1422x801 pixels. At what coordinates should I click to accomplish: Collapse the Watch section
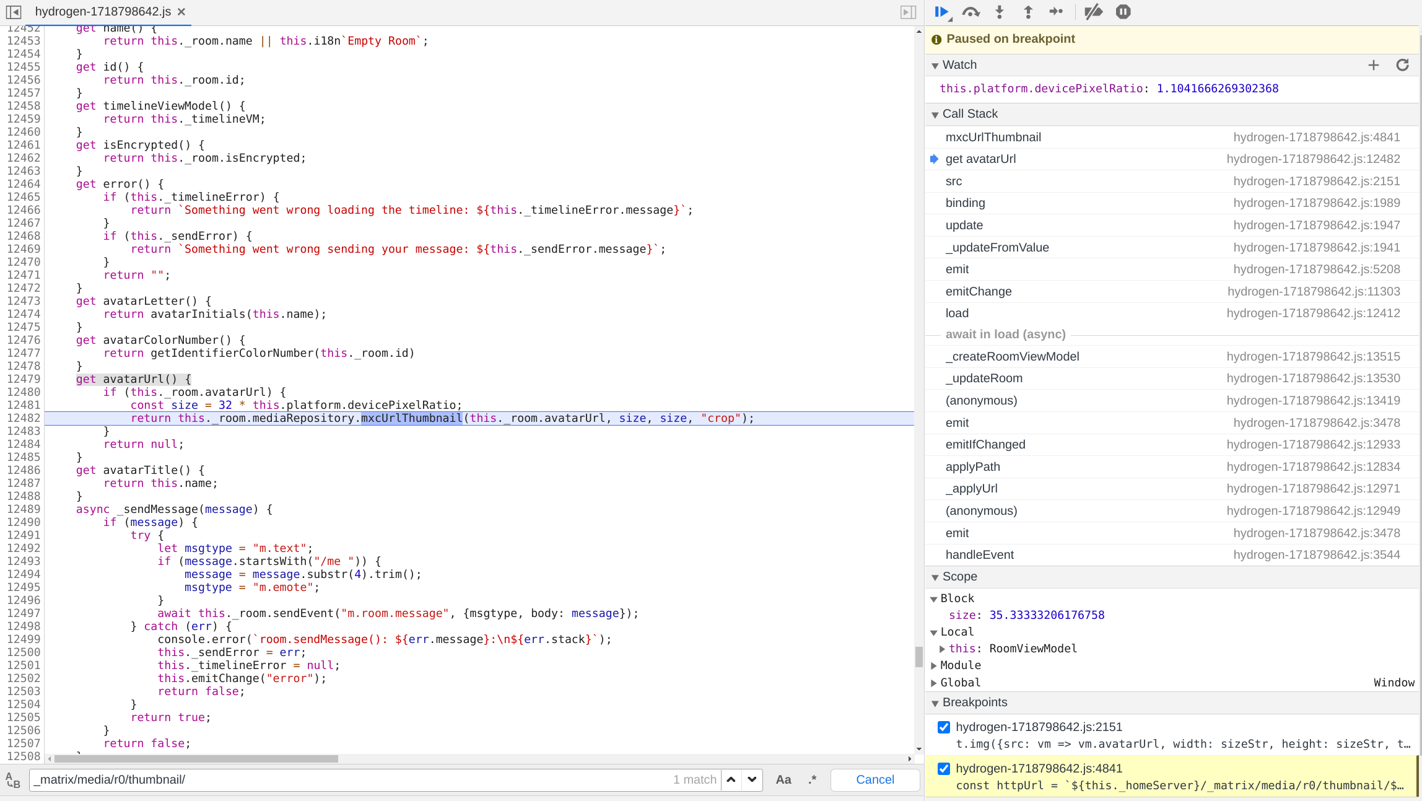coord(935,65)
